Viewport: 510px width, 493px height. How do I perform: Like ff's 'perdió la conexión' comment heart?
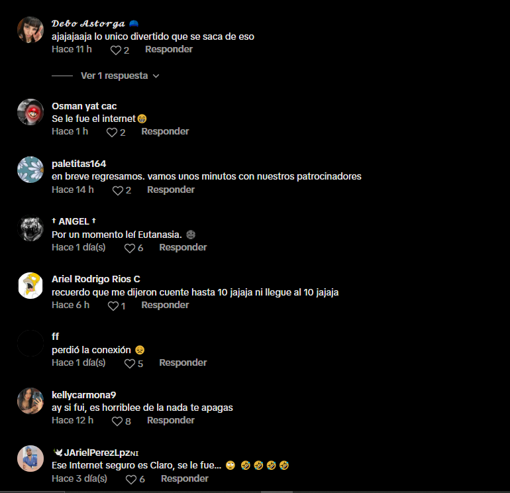(x=130, y=364)
